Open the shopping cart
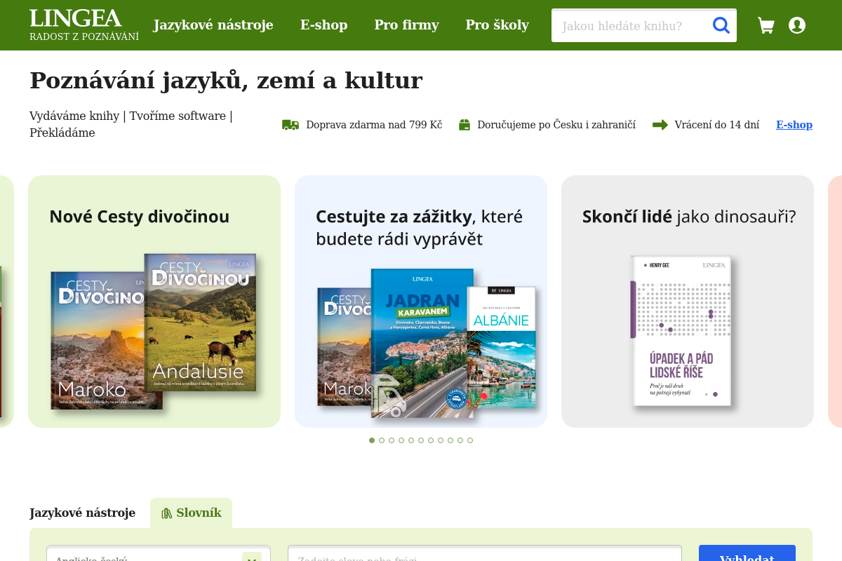 [x=766, y=25]
